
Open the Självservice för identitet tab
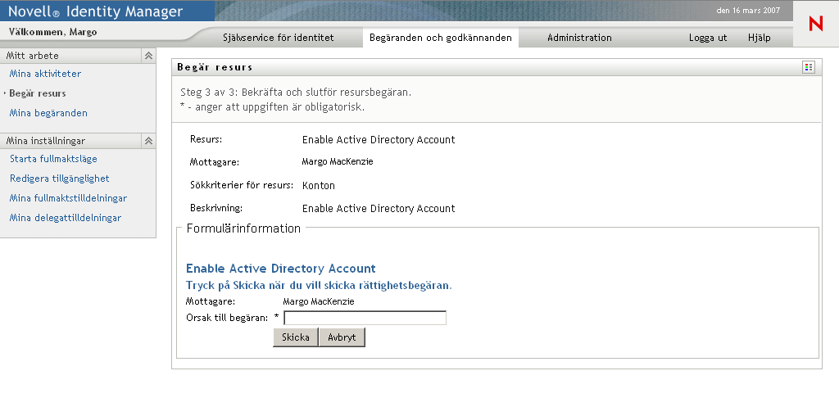[x=278, y=38]
